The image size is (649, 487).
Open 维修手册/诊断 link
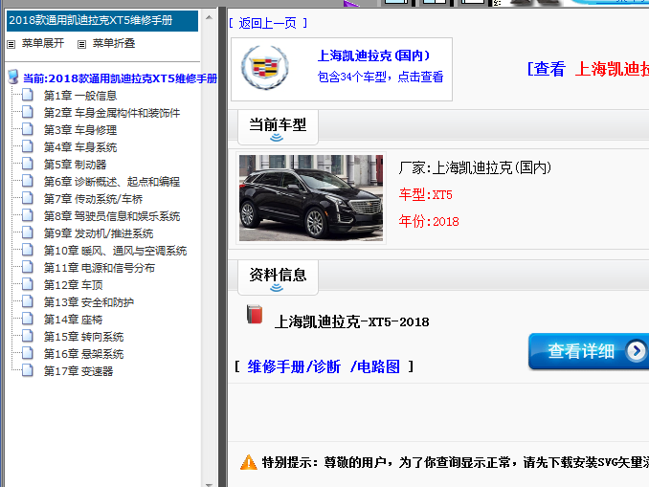[294, 366]
